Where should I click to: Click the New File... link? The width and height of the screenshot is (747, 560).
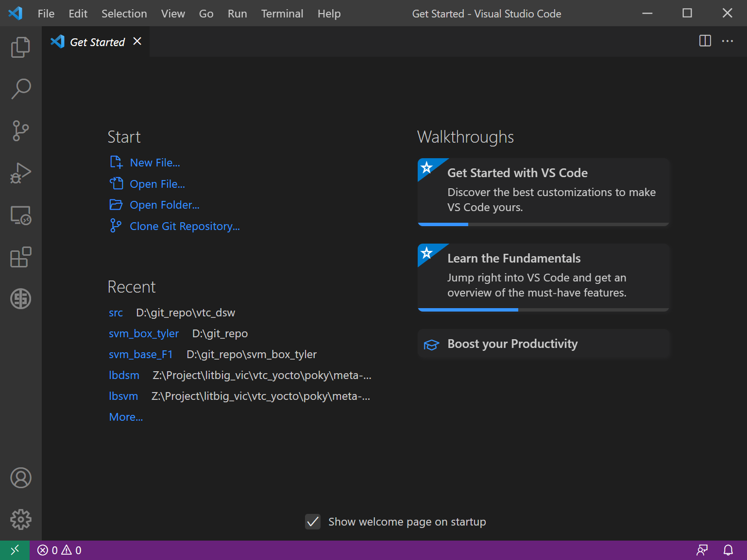[155, 163]
